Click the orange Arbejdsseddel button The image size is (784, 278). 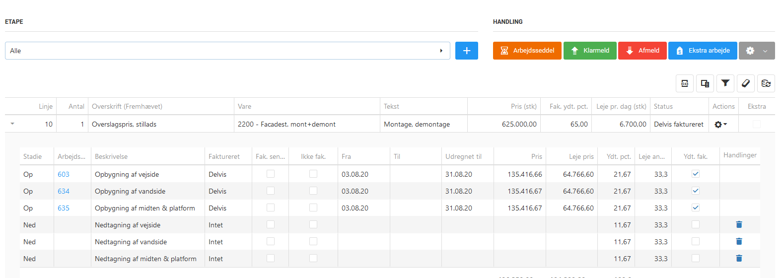(527, 51)
